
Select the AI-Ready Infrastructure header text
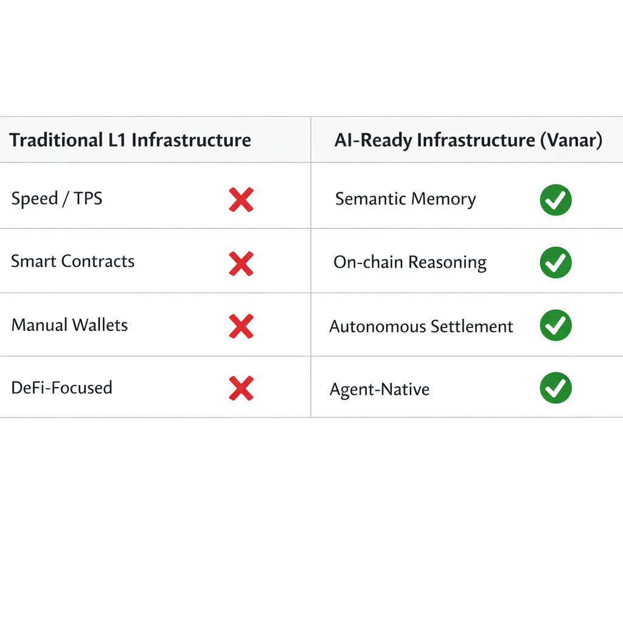(x=434, y=140)
